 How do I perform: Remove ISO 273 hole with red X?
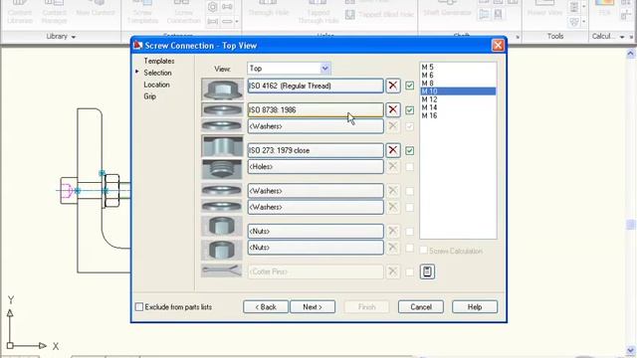(393, 150)
